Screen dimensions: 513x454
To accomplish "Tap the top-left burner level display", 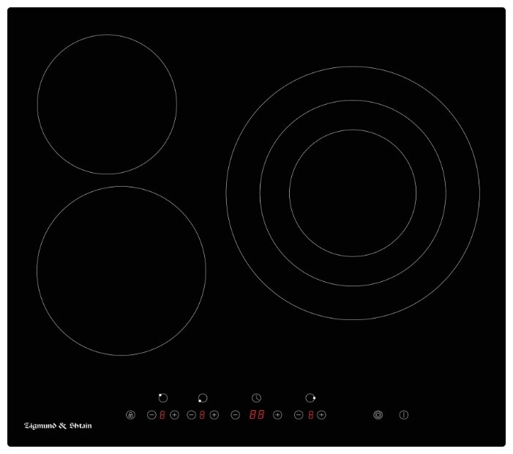I will pyautogui.click(x=162, y=415).
